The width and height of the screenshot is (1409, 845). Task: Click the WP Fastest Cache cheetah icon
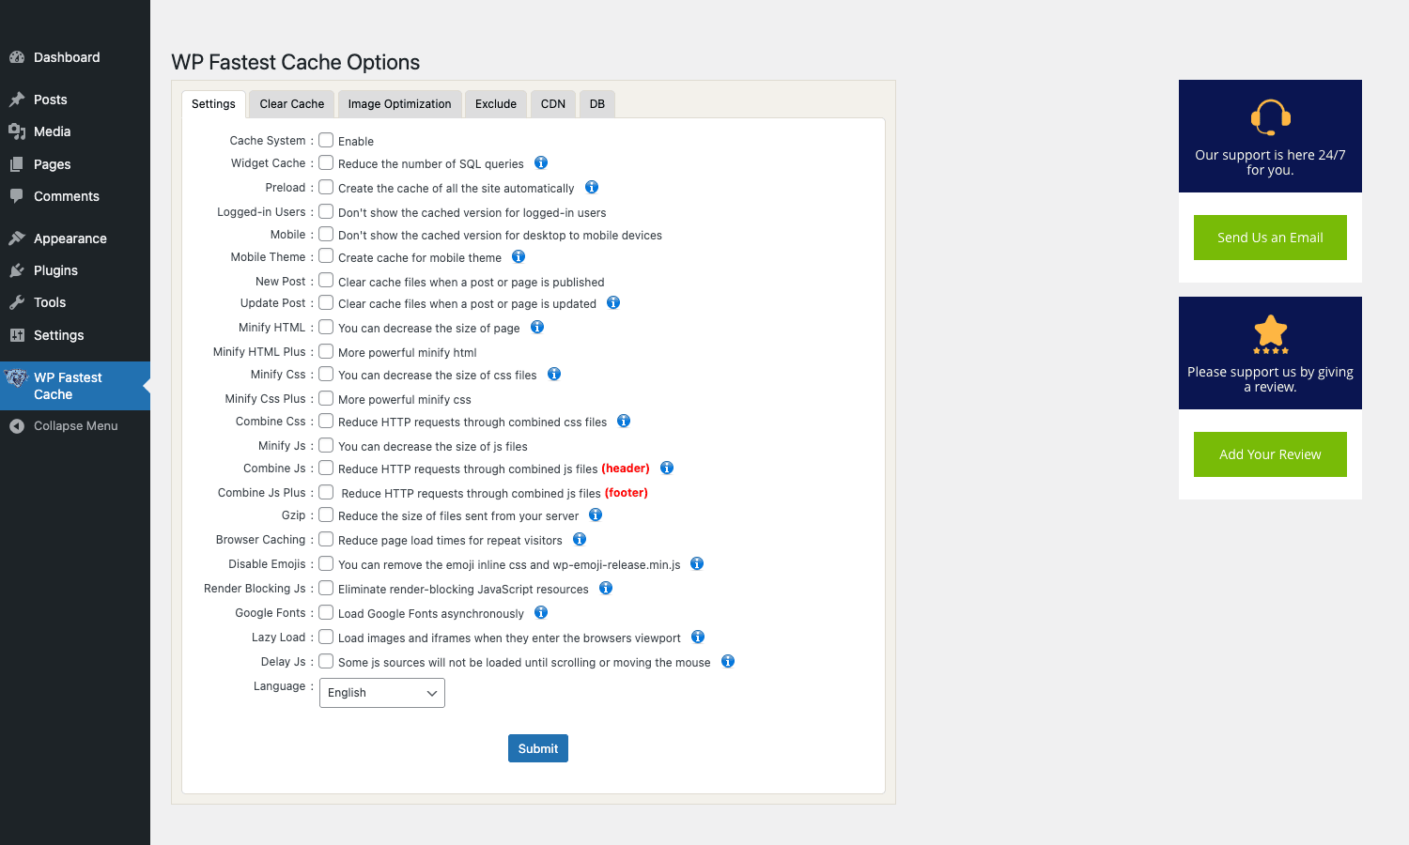[x=17, y=377]
